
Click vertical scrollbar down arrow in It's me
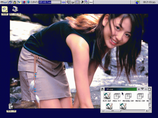(x=150, y=108)
